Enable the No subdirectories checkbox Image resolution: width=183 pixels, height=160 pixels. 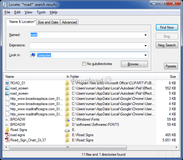pyautogui.click(x=84, y=64)
